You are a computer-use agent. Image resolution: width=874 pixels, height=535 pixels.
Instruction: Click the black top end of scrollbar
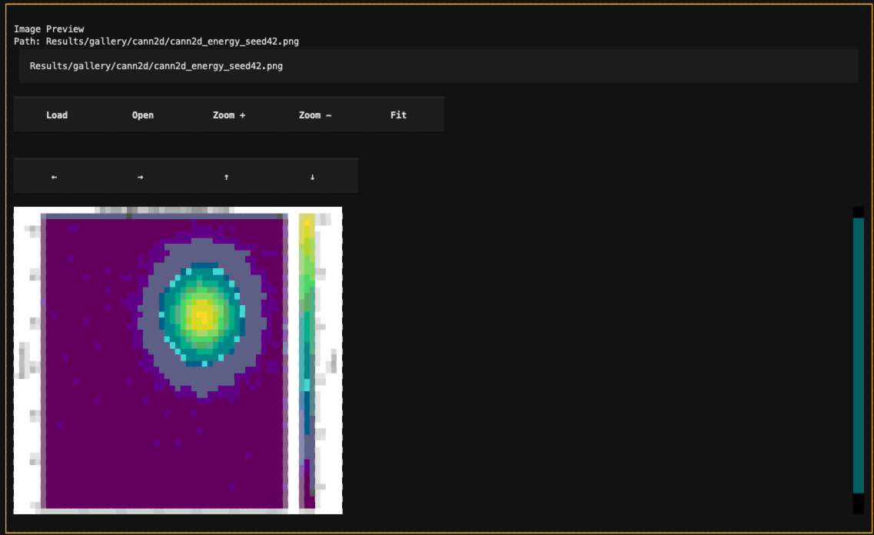[858, 212]
